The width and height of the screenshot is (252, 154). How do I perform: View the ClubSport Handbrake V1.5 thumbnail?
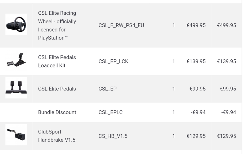tap(16, 135)
